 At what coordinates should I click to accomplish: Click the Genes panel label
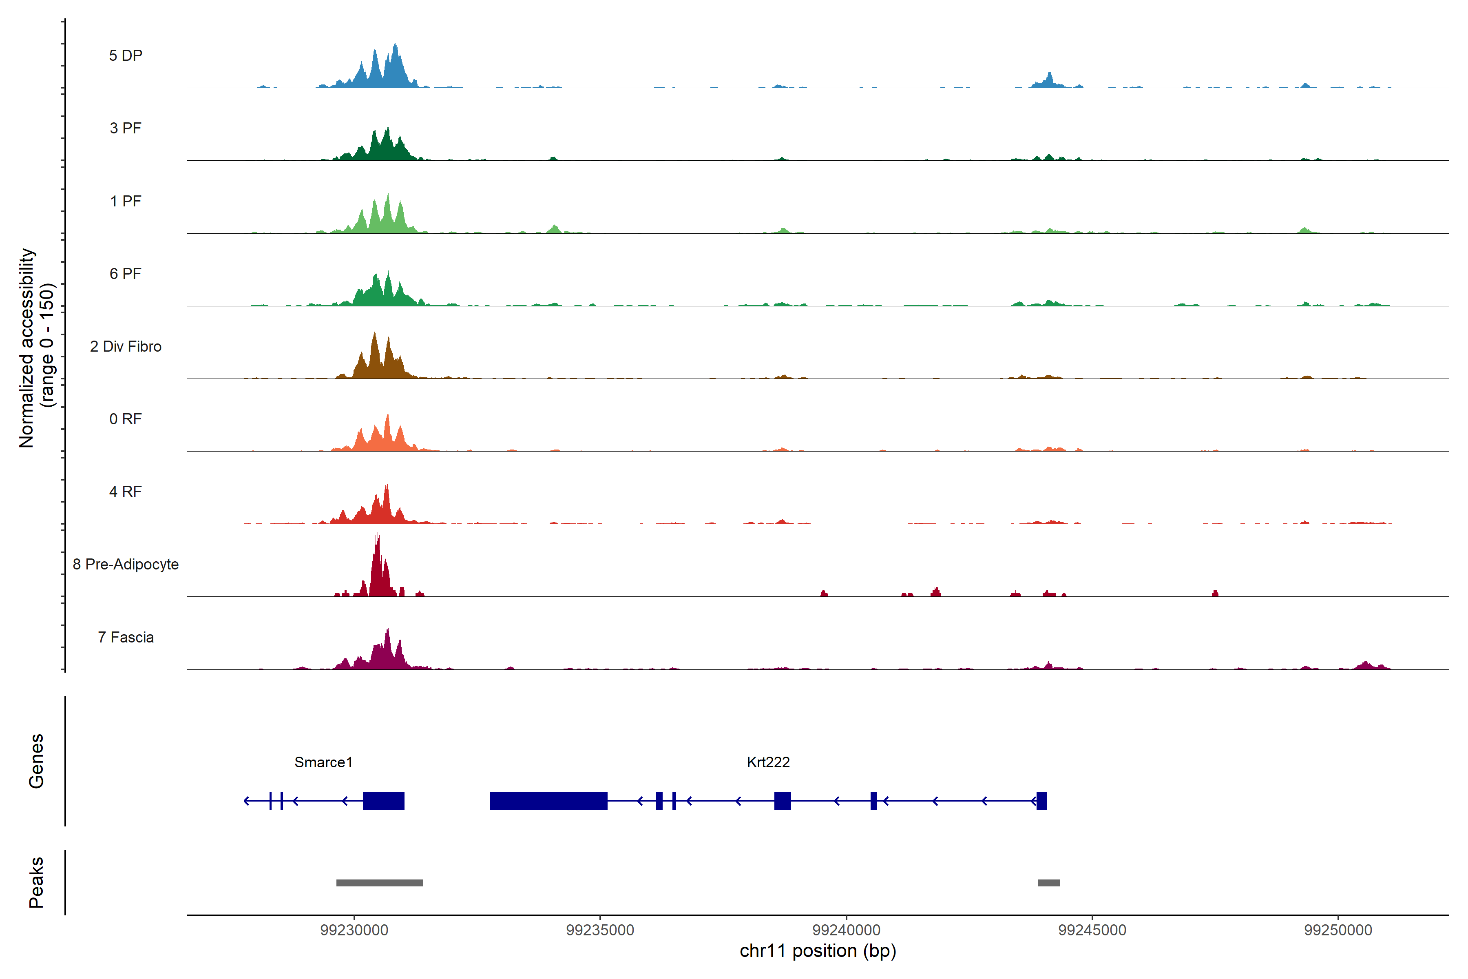[x=36, y=761]
